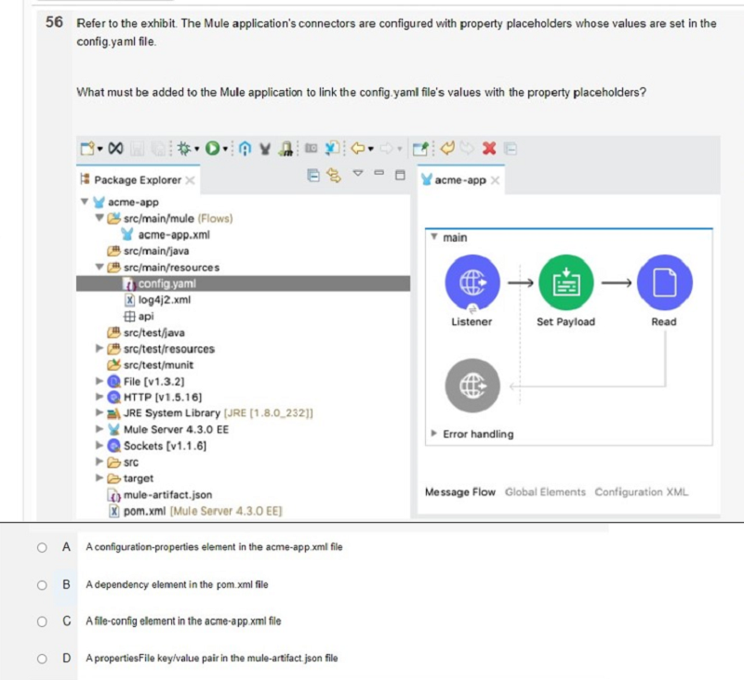Switch to the Configuration XML tab
Image resolution: width=744 pixels, height=680 pixels.
(x=642, y=491)
